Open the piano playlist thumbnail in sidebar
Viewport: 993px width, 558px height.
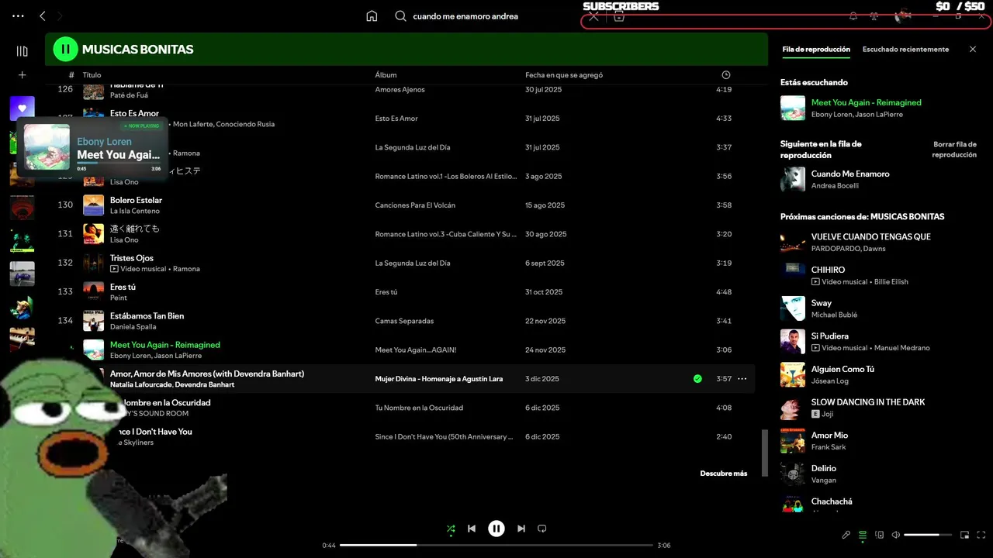pos(22,340)
